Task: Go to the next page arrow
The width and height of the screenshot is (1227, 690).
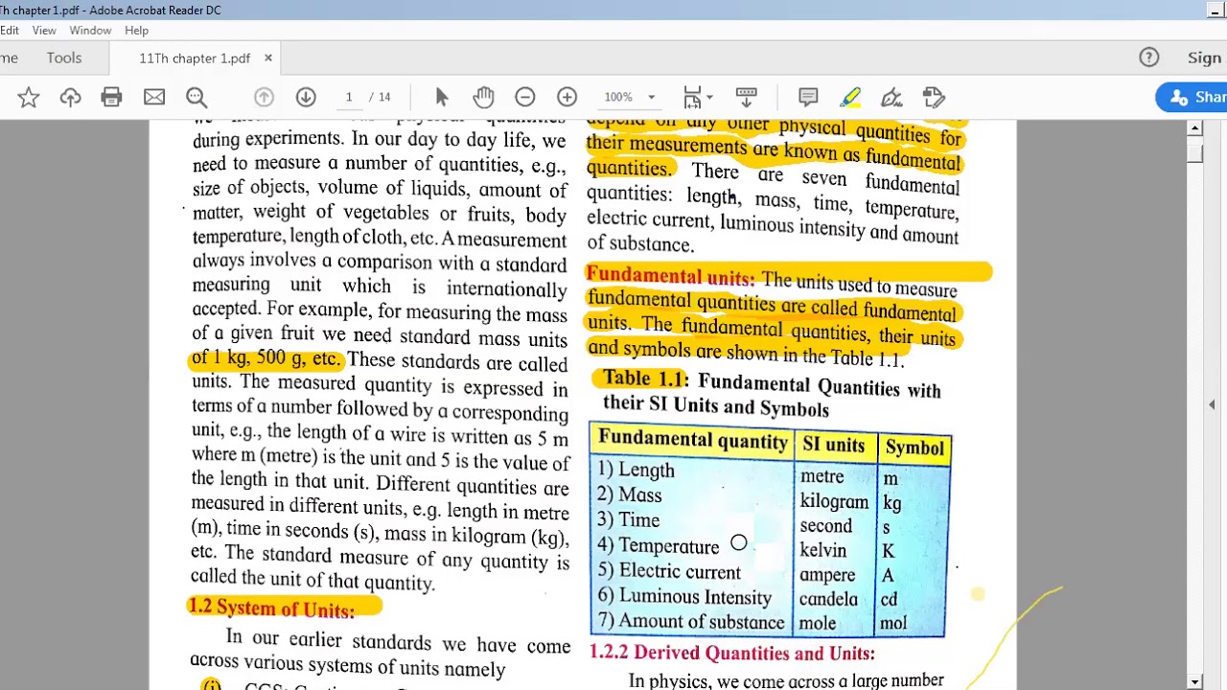Action: coord(306,97)
